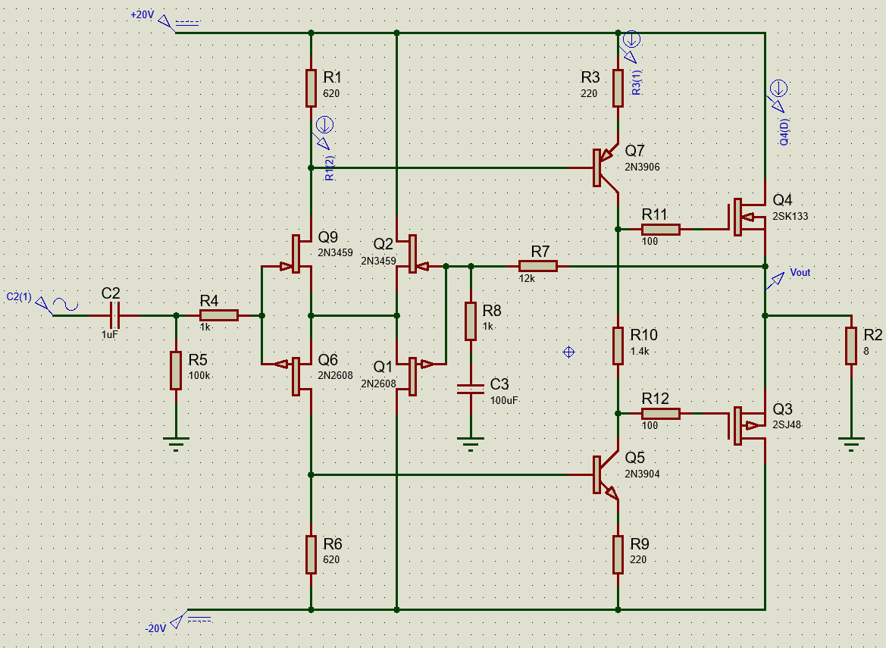Click the 2SK133 part value text
Viewport: 886px width, 648px height.
click(790, 216)
